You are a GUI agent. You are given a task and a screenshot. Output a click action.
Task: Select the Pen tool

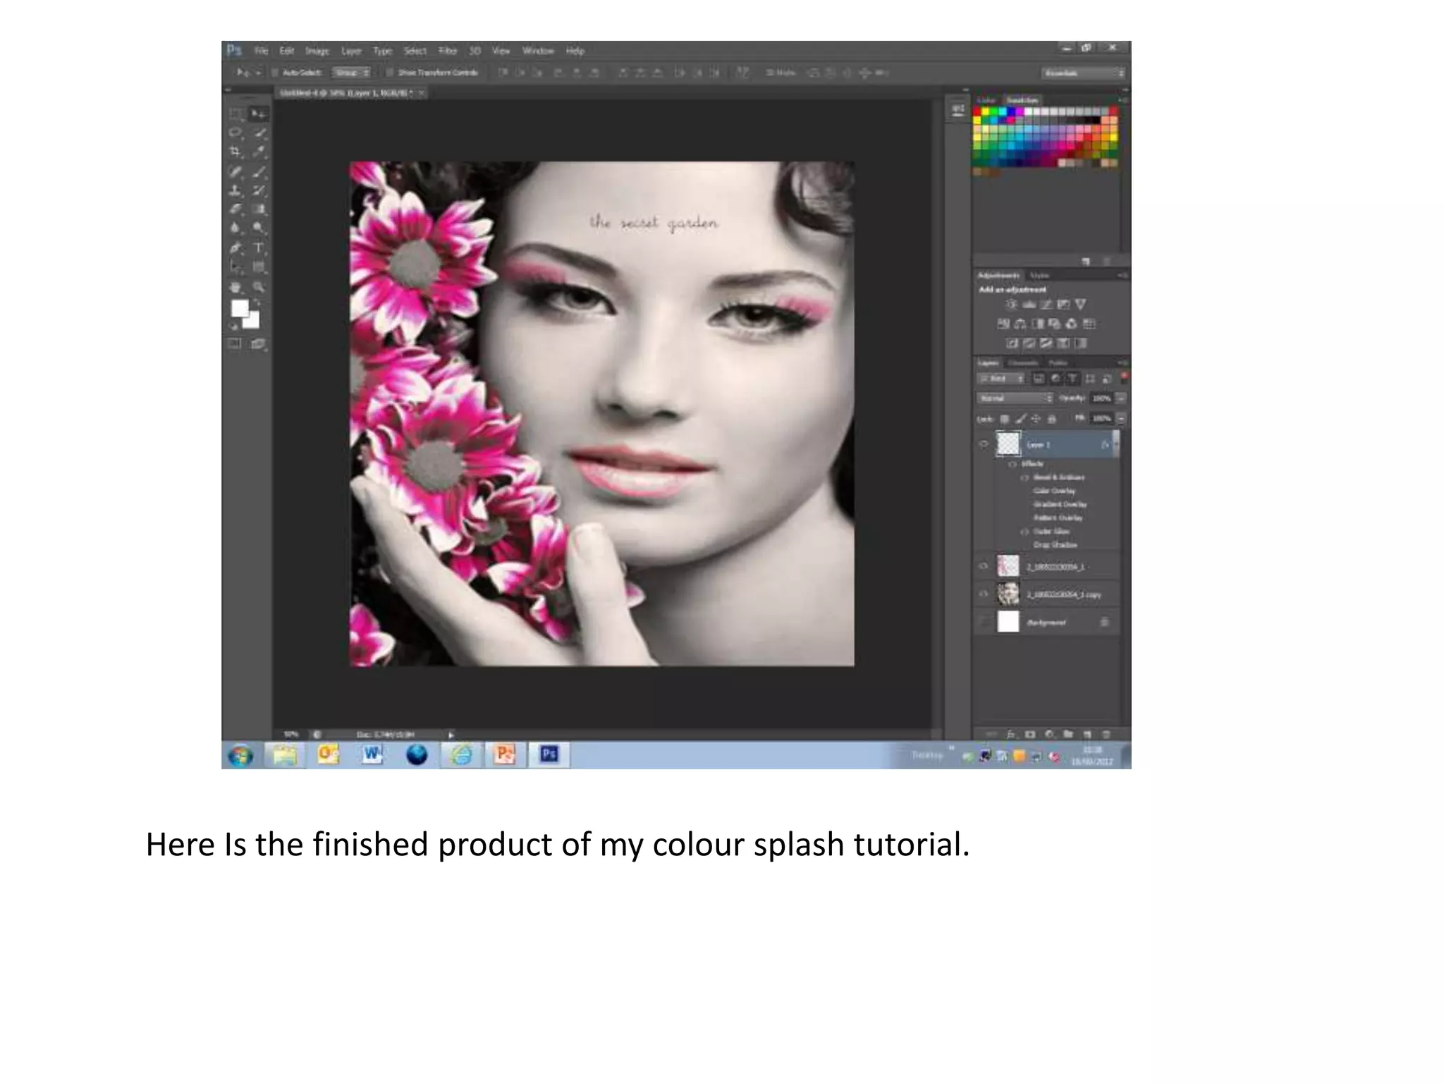235,248
